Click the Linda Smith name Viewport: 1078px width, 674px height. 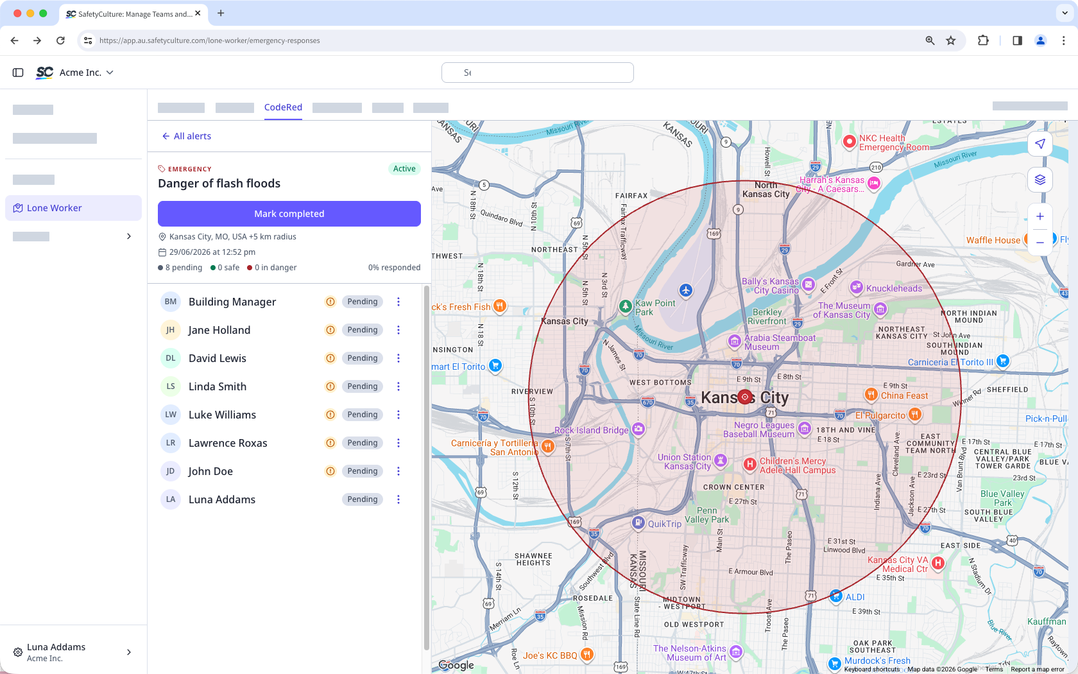(x=218, y=386)
